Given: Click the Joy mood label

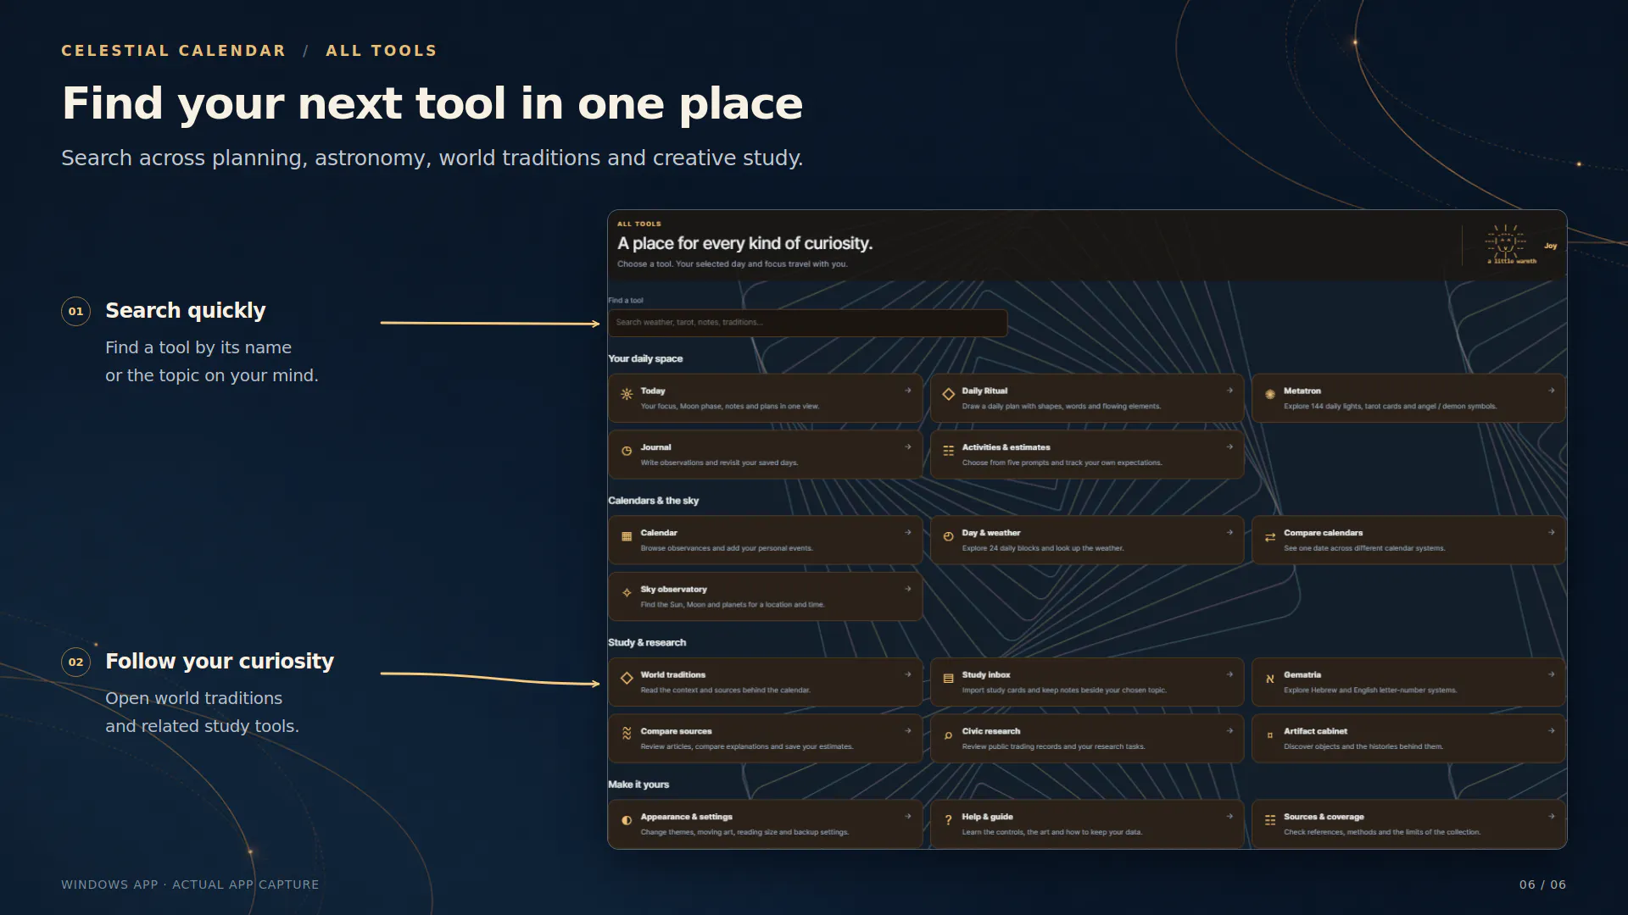Looking at the screenshot, I should point(1550,246).
